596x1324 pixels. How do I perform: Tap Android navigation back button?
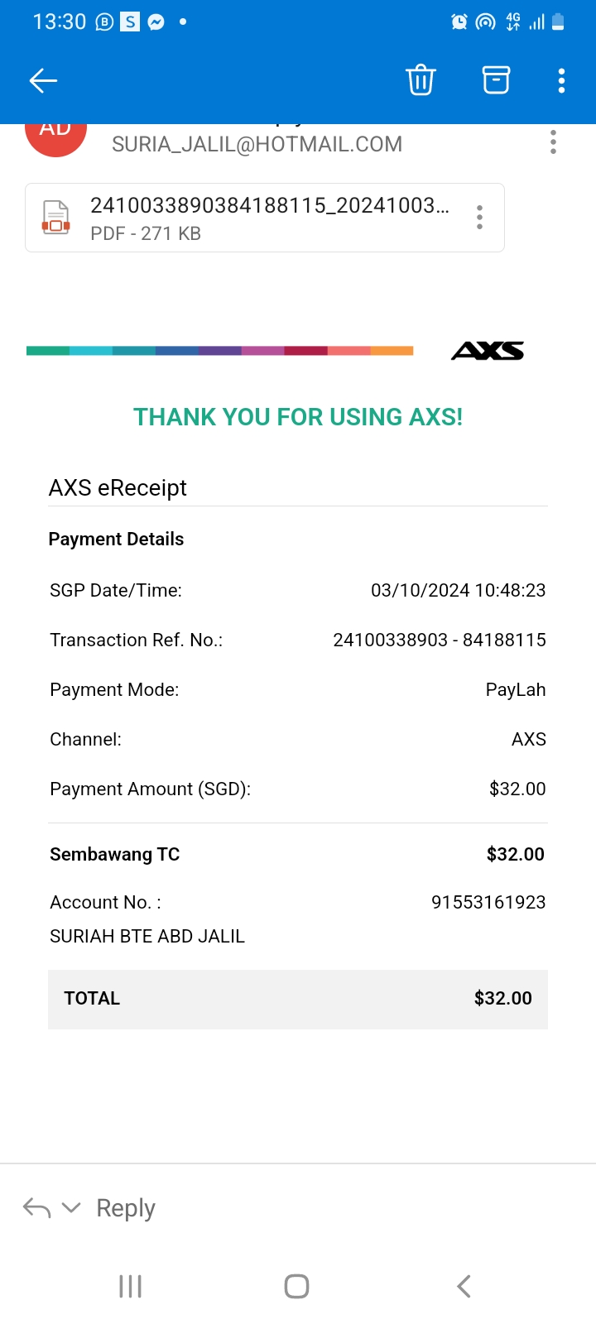tap(464, 1286)
